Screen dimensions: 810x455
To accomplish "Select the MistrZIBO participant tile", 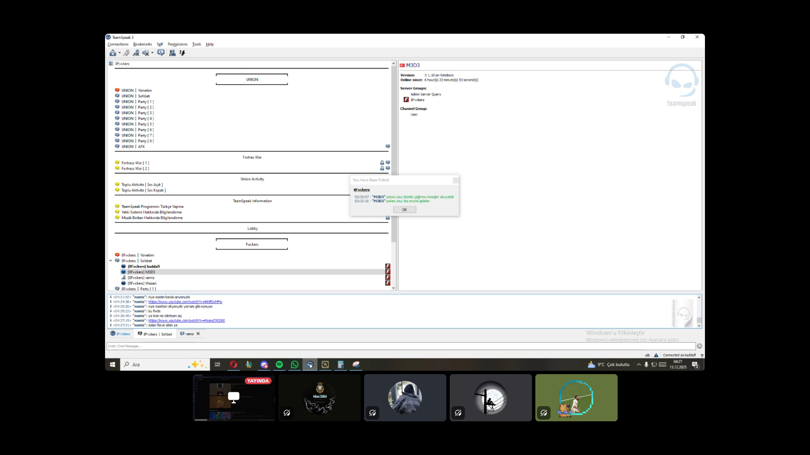I will [x=320, y=398].
